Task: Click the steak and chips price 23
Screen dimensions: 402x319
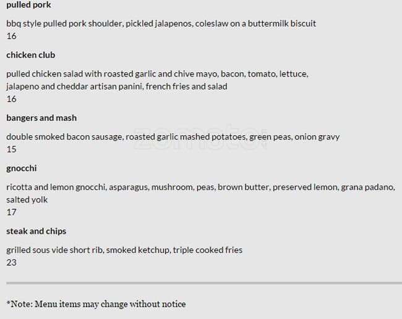Action: pyautogui.click(x=11, y=262)
